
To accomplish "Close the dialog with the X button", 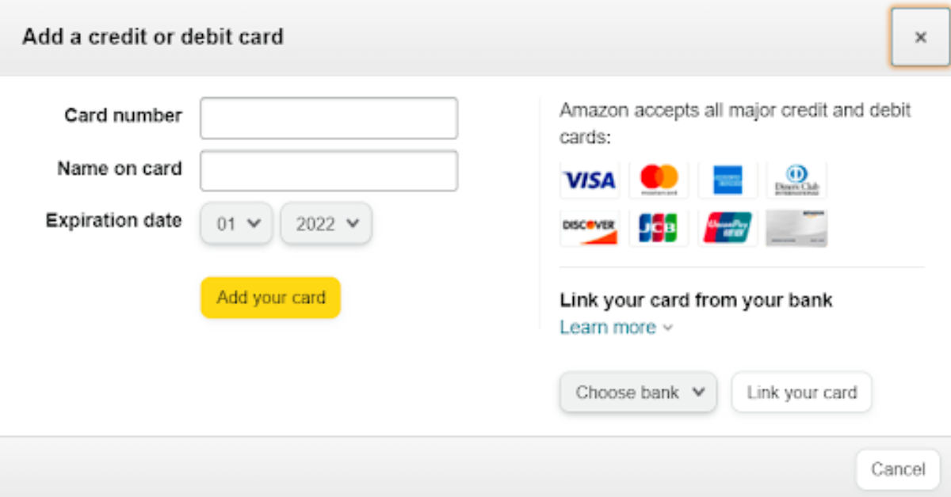I will click(x=920, y=37).
